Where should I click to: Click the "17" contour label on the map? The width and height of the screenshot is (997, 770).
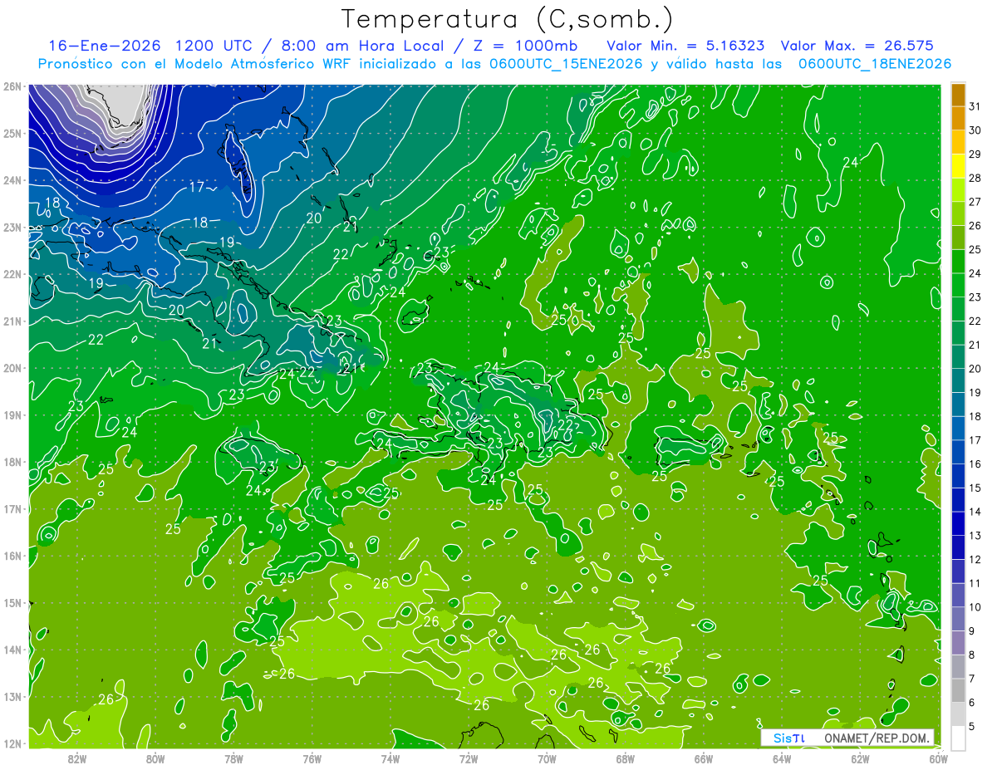point(197,188)
